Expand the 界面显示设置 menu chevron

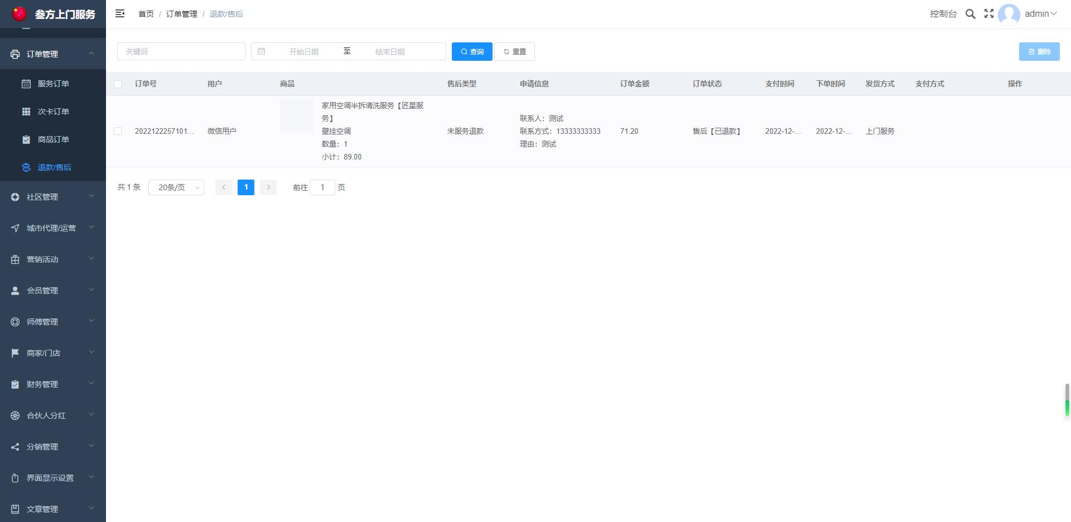tap(91, 477)
